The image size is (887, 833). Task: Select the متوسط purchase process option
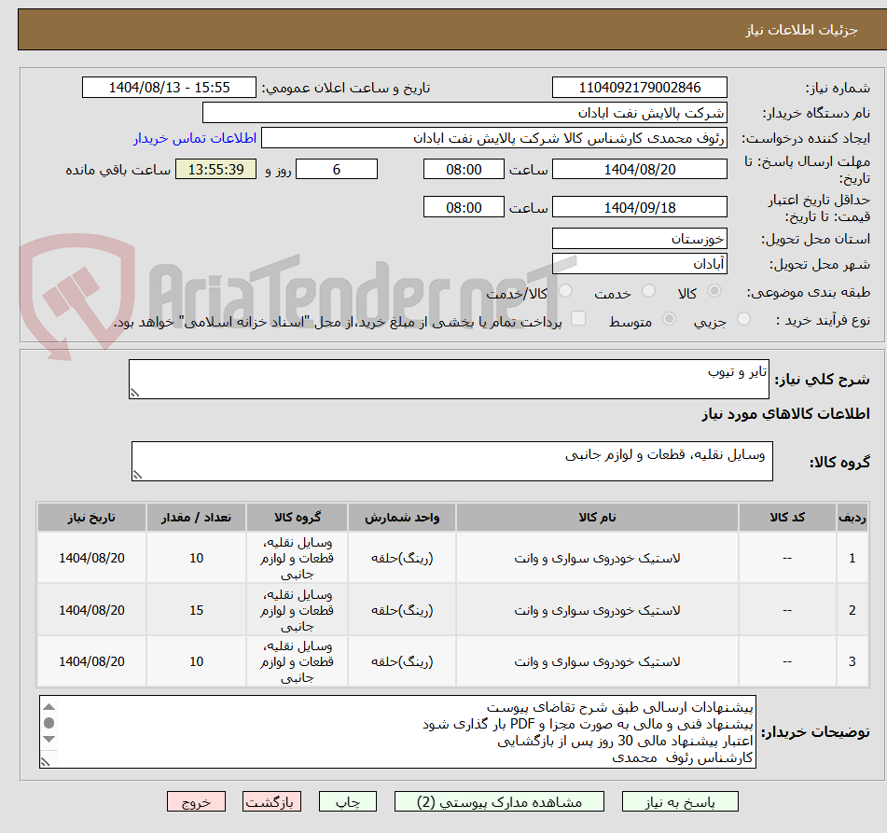(670, 317)
